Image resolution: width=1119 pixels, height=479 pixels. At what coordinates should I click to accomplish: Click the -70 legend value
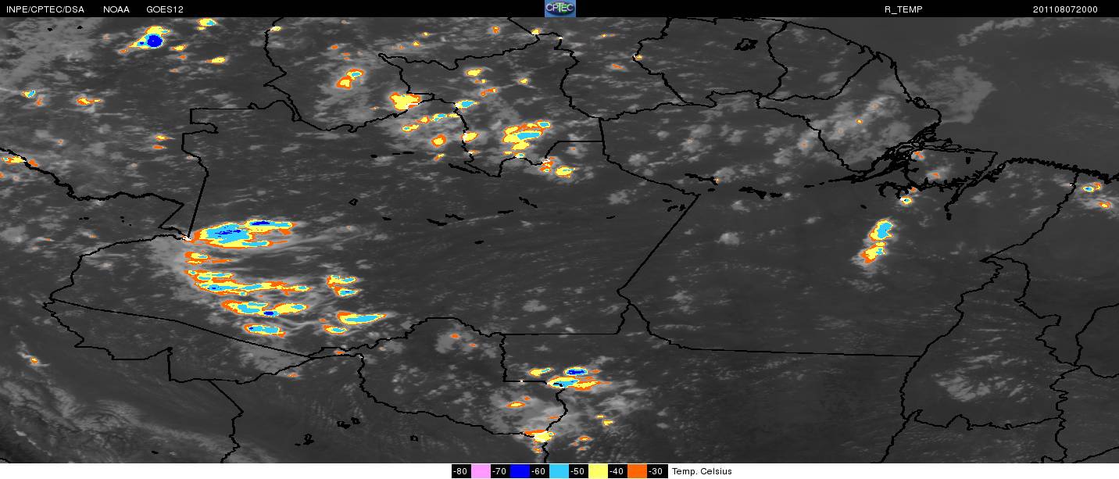click(x=499, y=471)
